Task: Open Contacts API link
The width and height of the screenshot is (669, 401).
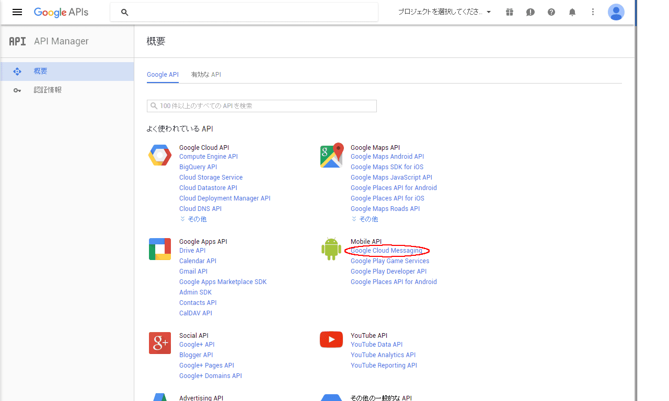Action: 198,303
